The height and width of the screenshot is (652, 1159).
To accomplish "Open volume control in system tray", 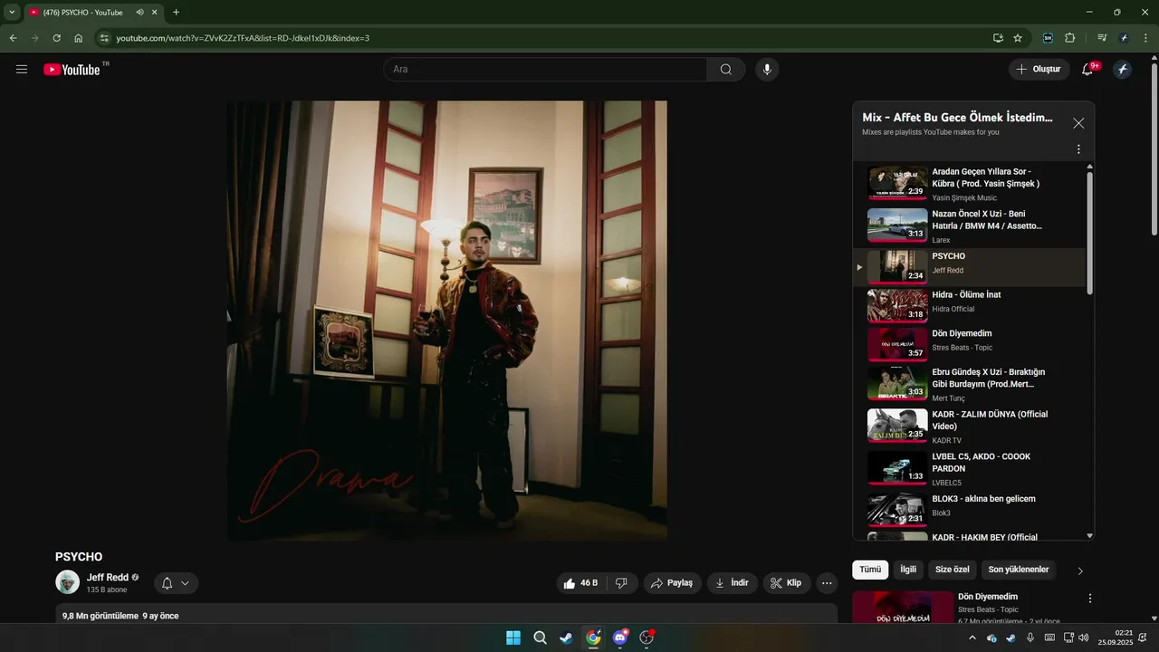I will pos(1084,638).
